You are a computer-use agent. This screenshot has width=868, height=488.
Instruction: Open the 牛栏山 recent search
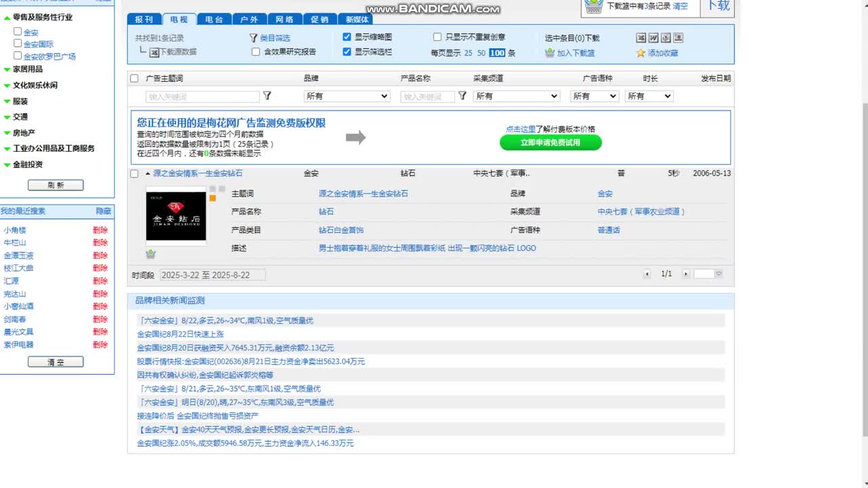(x=15, y=243)
